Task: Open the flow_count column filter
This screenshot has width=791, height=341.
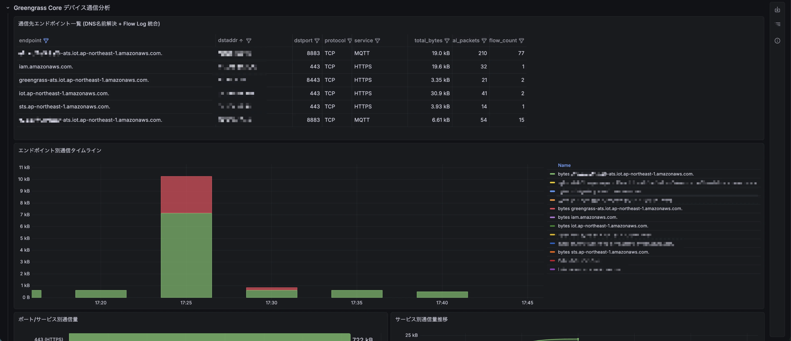Action: point(521,40)
